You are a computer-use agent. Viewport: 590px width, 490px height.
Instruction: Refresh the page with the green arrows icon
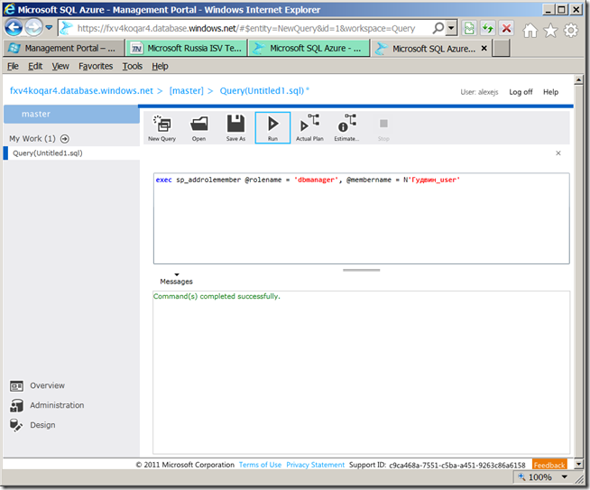(488, 28)
